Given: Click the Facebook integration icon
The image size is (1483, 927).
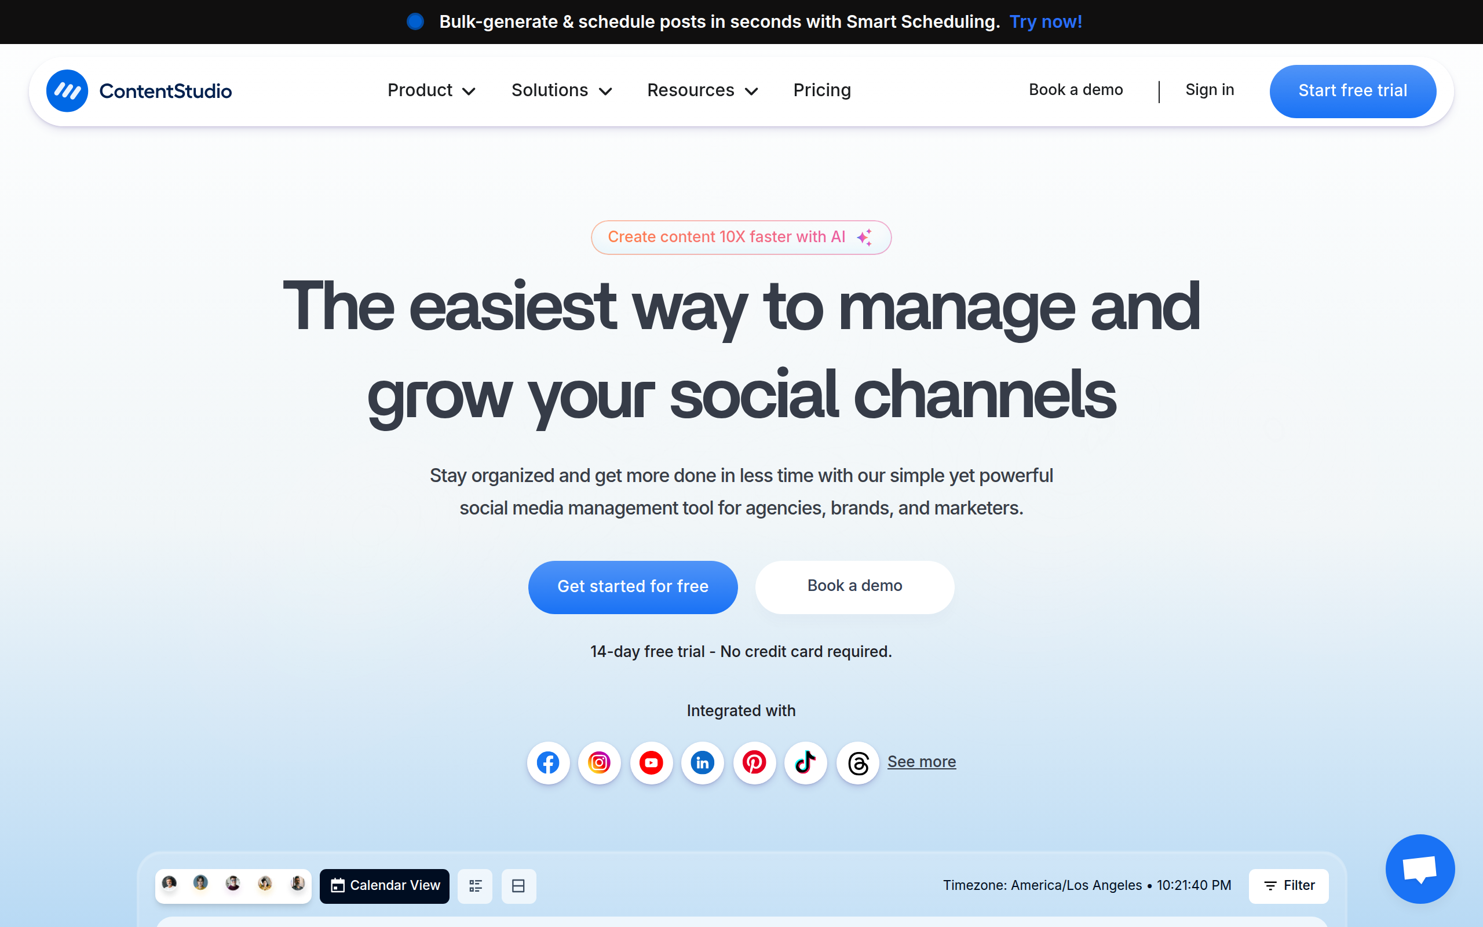Looking at the screenshot, I should pyautogui.click(x=548, y=762).
